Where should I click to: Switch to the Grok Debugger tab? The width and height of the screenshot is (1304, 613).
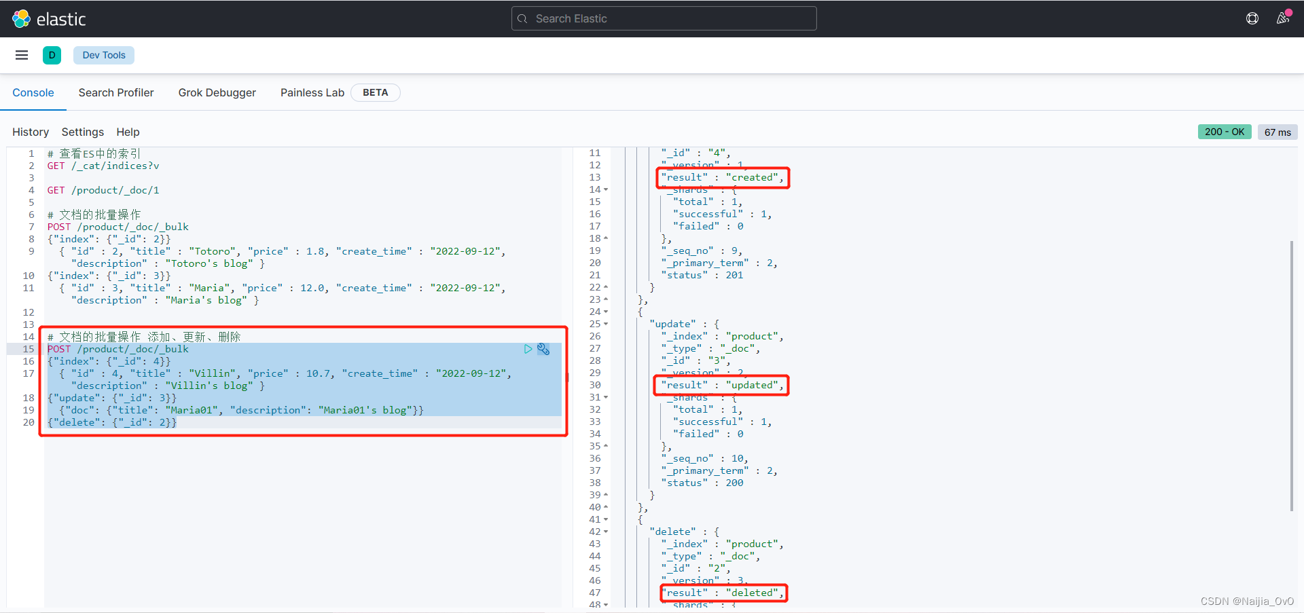217,92
